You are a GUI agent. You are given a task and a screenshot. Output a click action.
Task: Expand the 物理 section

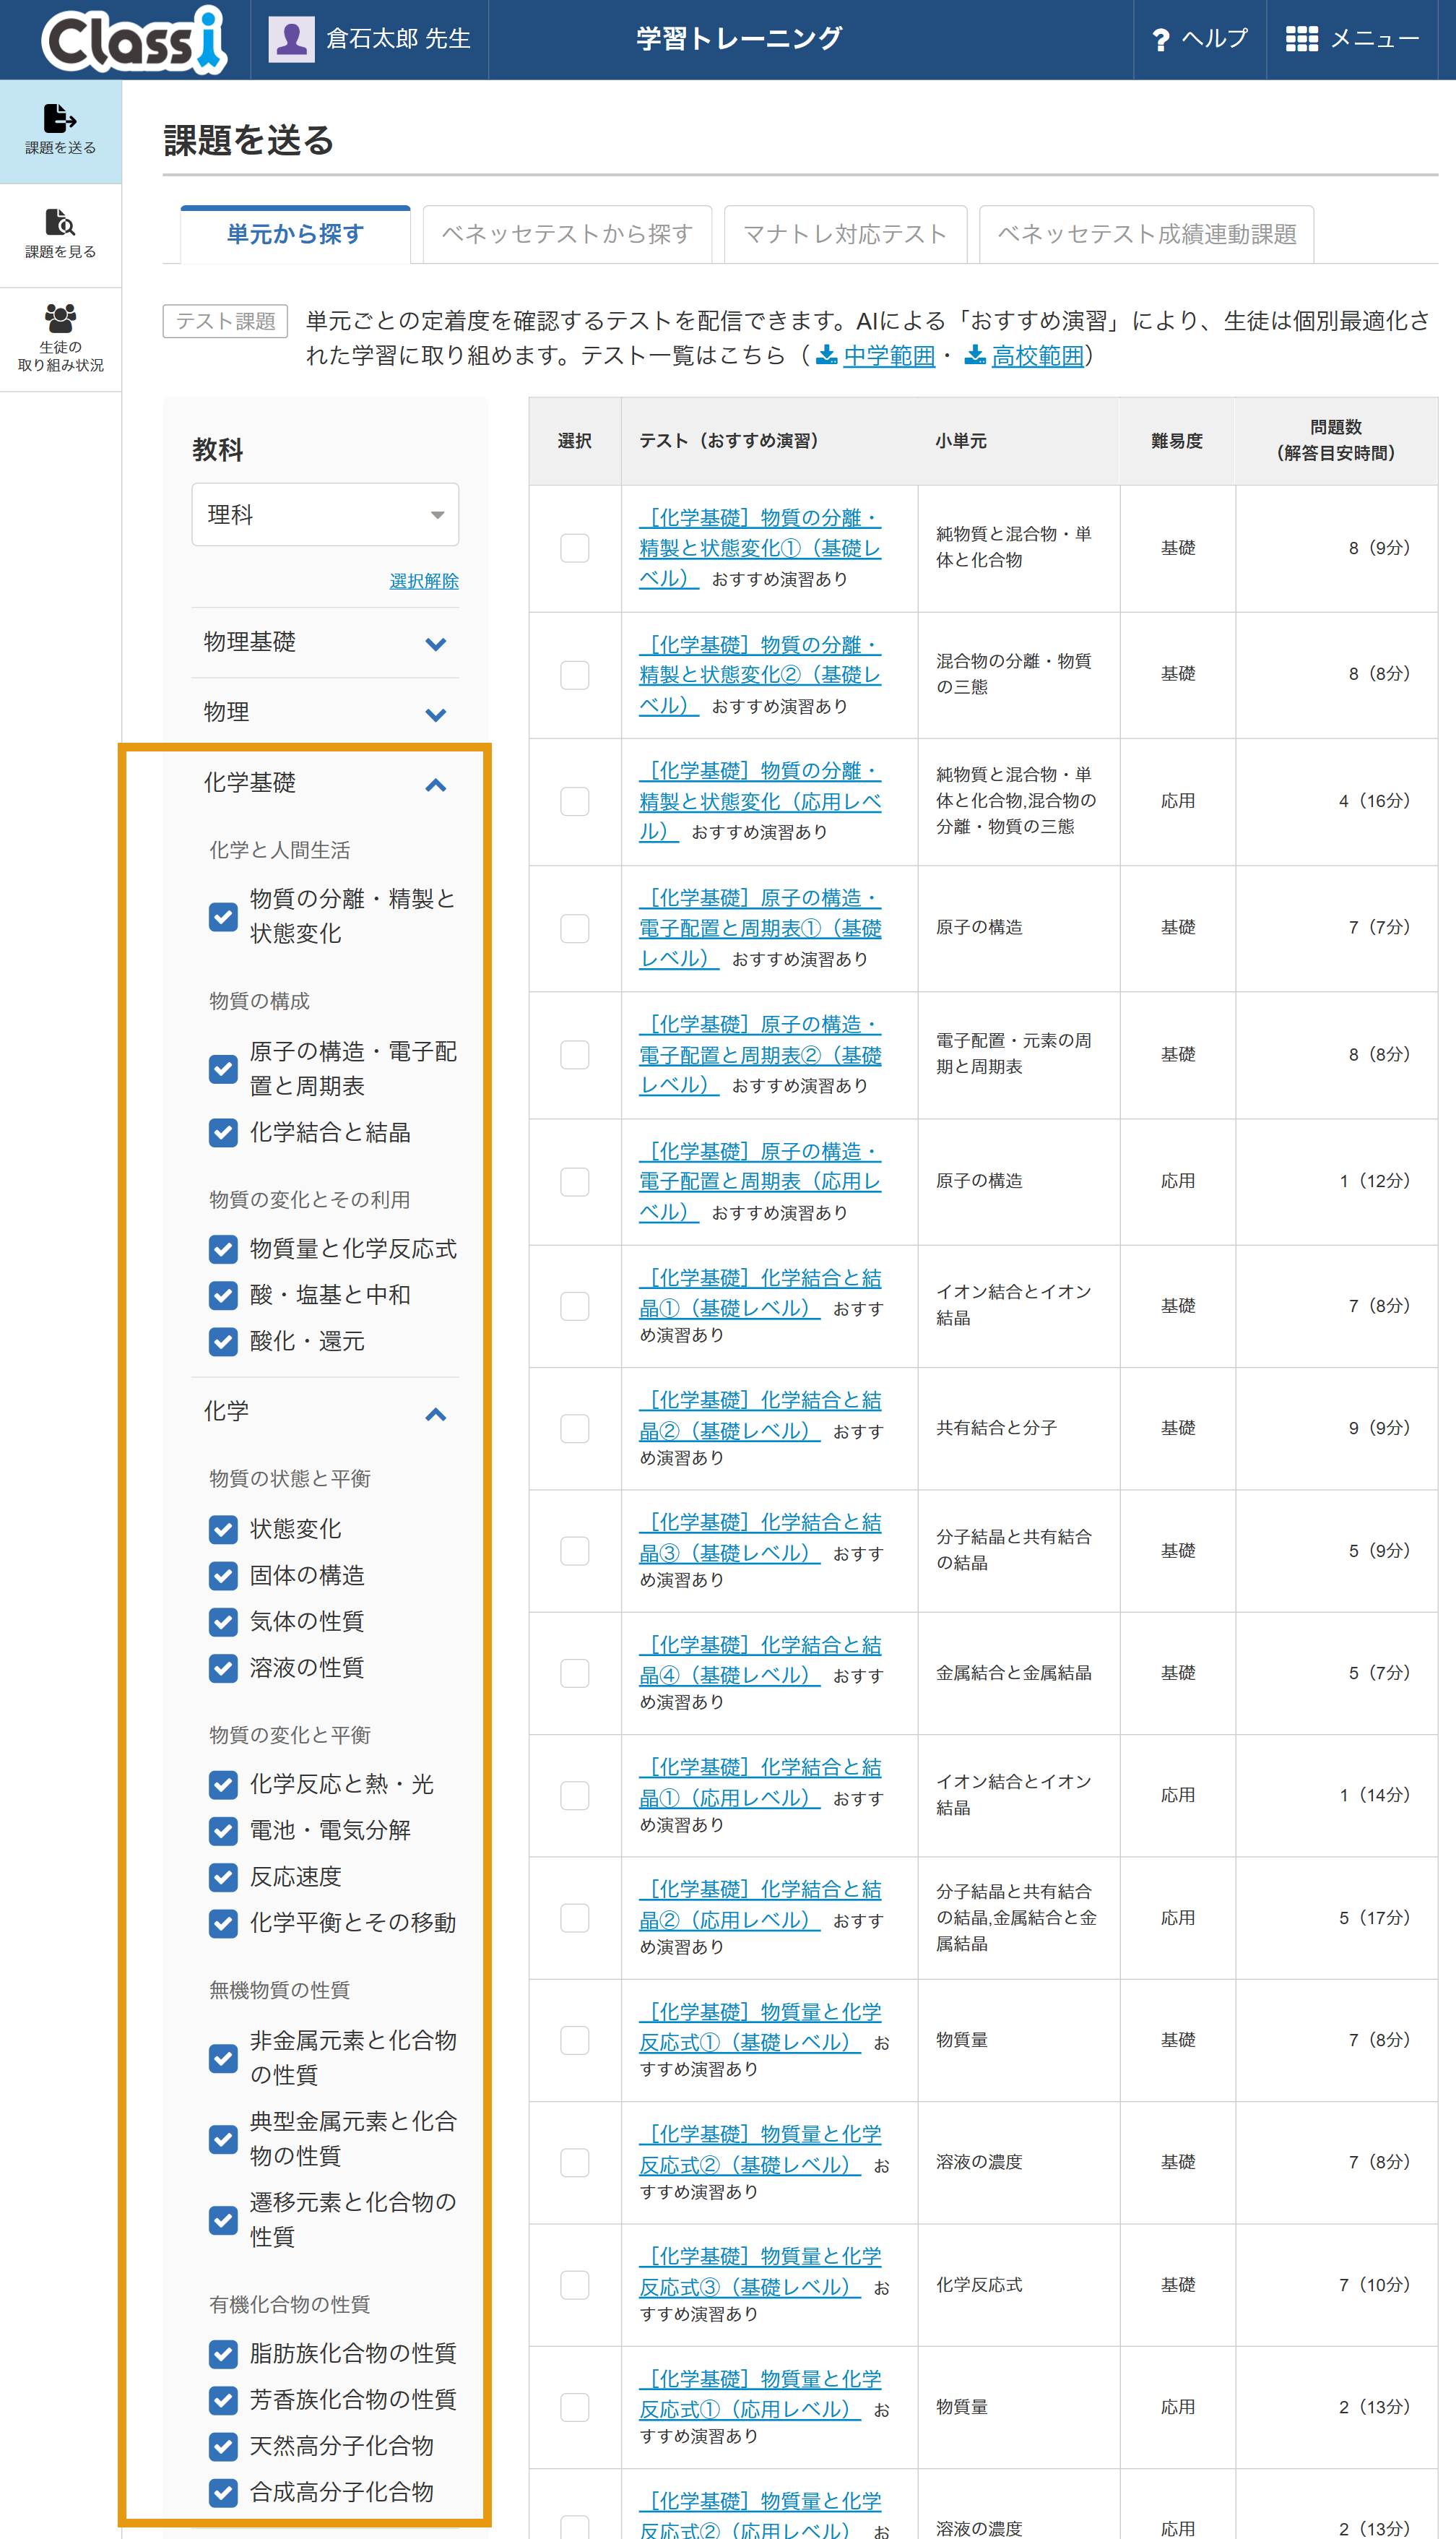click(325, 712)
